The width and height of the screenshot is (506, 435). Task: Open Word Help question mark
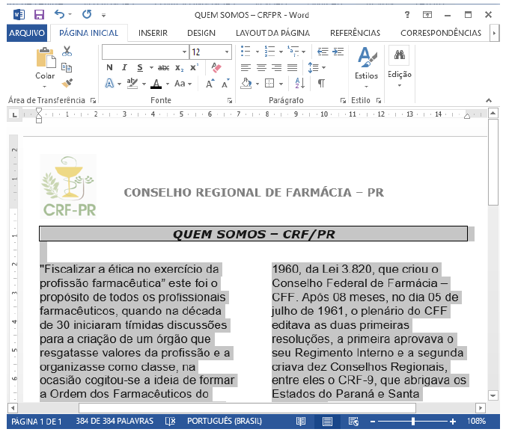point(407,14)
